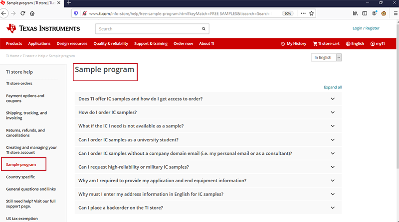View the TI store cart
The width and height of the screenshot is (399, 222).
(326, 44)
